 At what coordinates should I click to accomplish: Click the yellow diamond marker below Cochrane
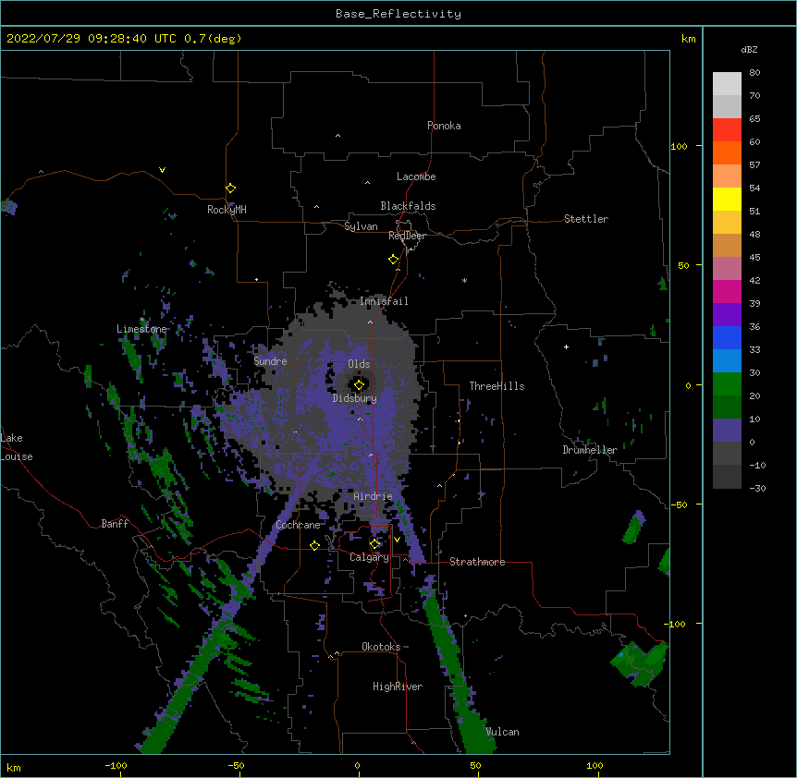coord(314,545)
